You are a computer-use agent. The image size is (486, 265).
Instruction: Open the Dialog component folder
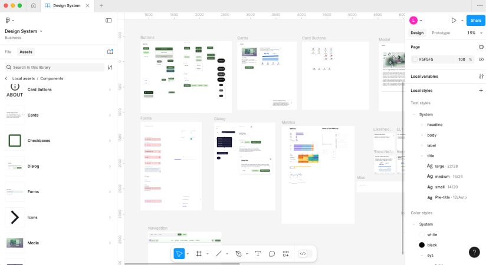(x=58, y=166)
